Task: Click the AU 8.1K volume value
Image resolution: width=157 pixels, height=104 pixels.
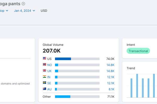Action: [x=111, y=89]
